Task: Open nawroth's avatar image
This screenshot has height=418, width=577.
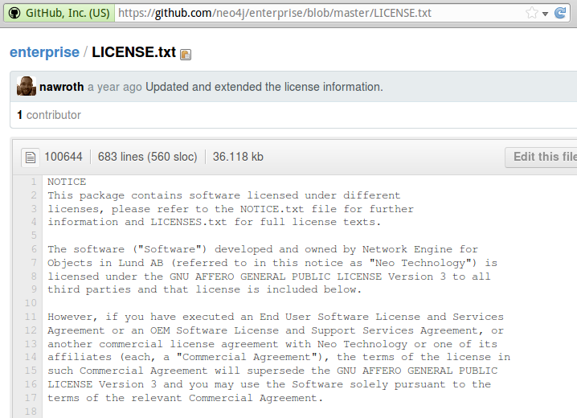Action: click(x=27, y=86)
